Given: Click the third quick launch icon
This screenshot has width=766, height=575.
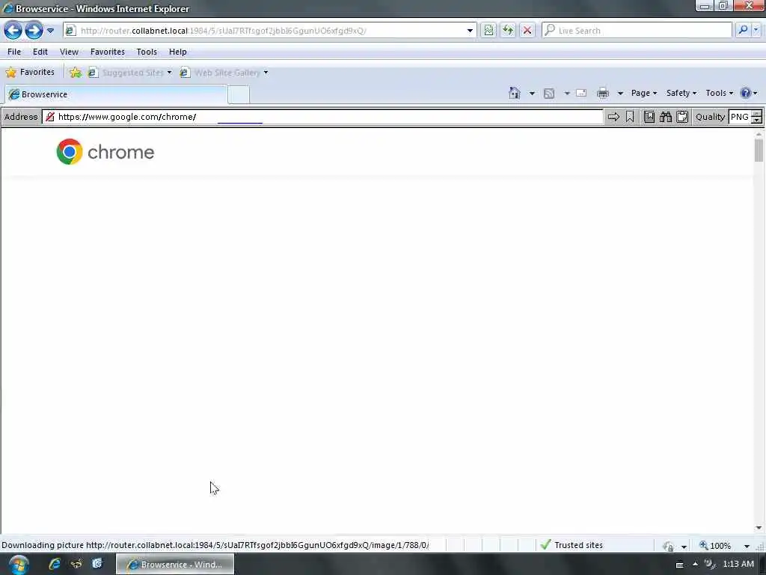Looking at the screenshot, I should click(x=97, y=564).
